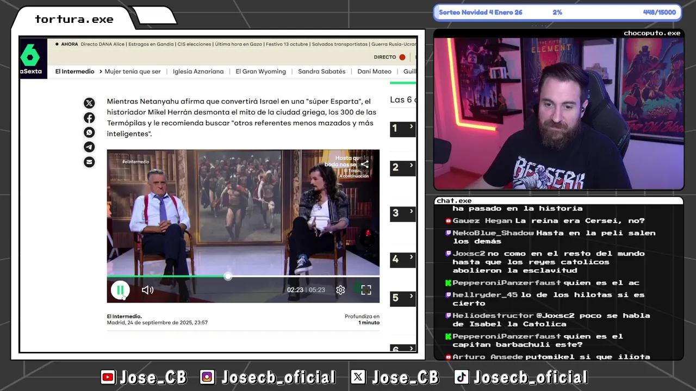Viewport: 696px width, 391px height.
Task: Click the Instagram icon in the footer
Action: [x=207, y=377]
